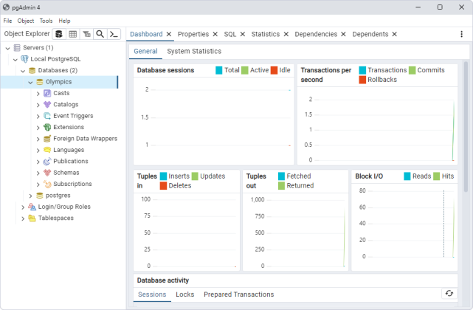Switch to the Statistics tab

[x=265, y=34]
